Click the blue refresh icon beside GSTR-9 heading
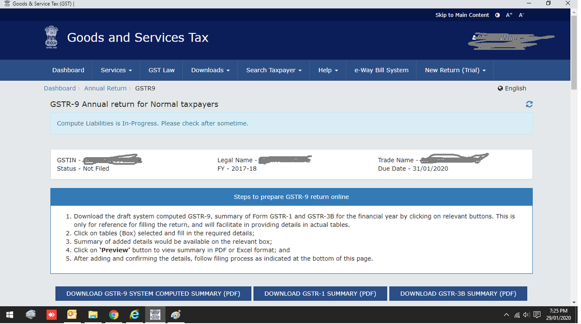This screenshot has width=581, height=324. coord(529,104)
